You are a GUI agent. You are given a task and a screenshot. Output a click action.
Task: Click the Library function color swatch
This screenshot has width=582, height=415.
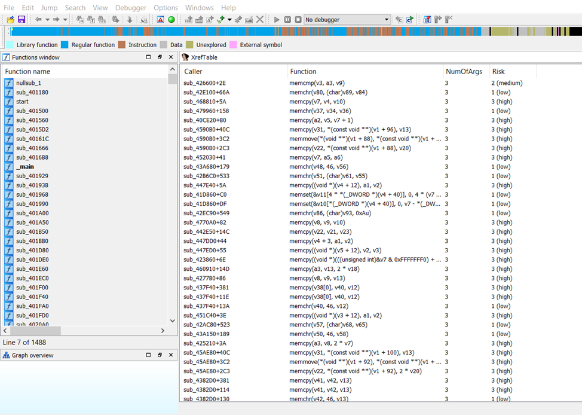[10, 45]
